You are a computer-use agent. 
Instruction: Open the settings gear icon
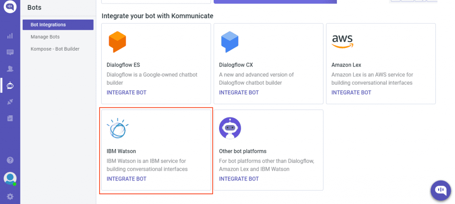(x=10, y=197)
